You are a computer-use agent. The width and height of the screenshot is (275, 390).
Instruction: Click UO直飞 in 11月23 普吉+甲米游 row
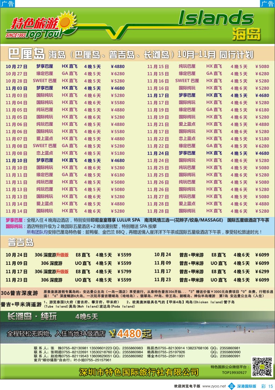(219, 280)
